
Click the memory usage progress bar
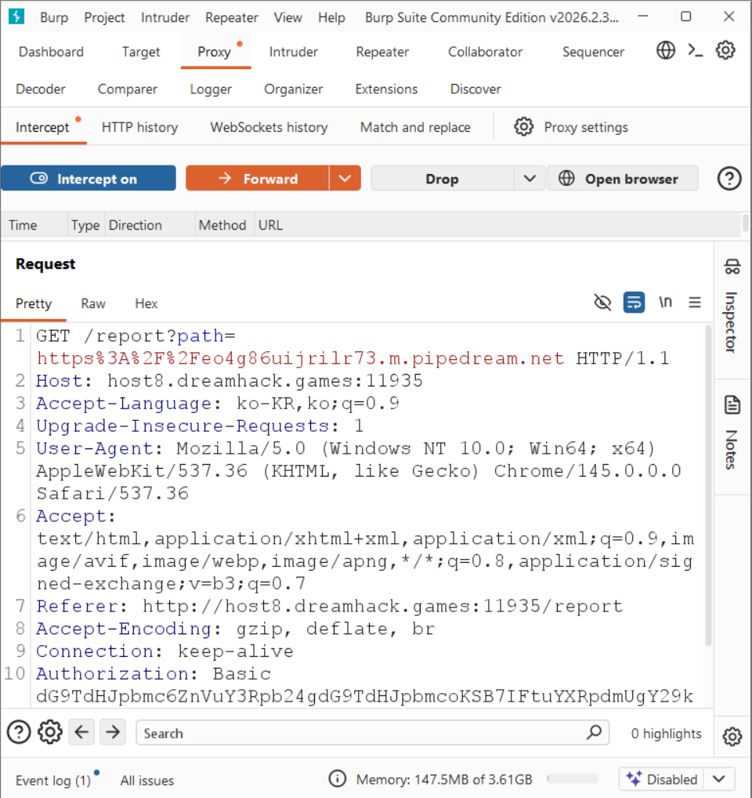tap(573, 778)
